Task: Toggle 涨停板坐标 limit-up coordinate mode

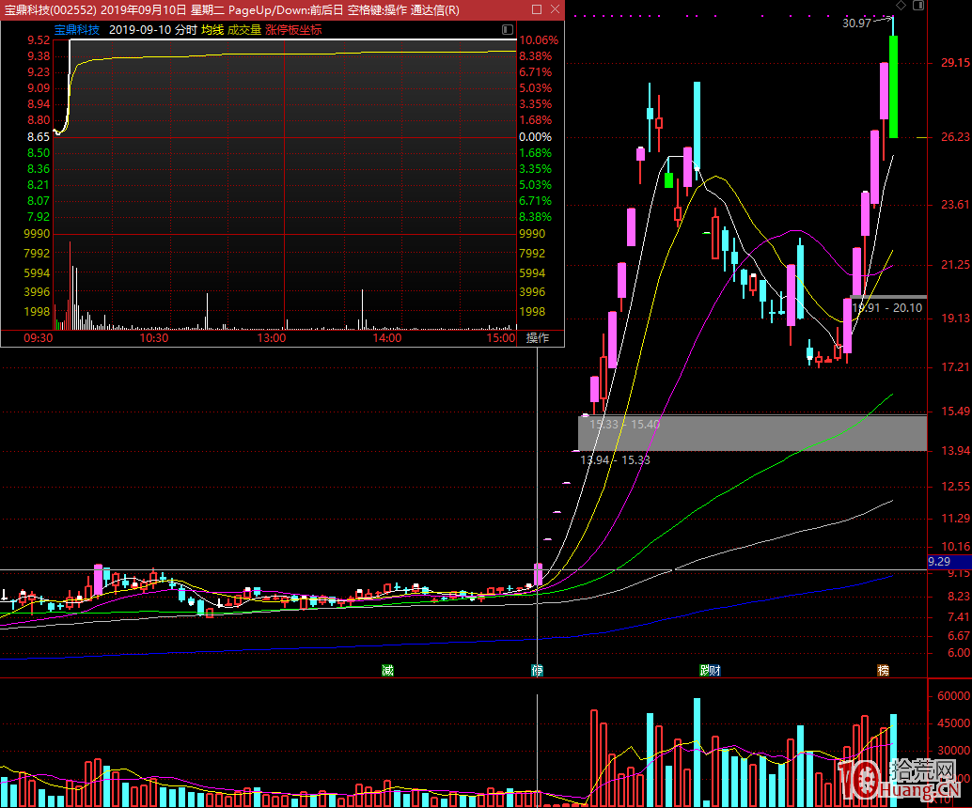Action: coord(293,30)
